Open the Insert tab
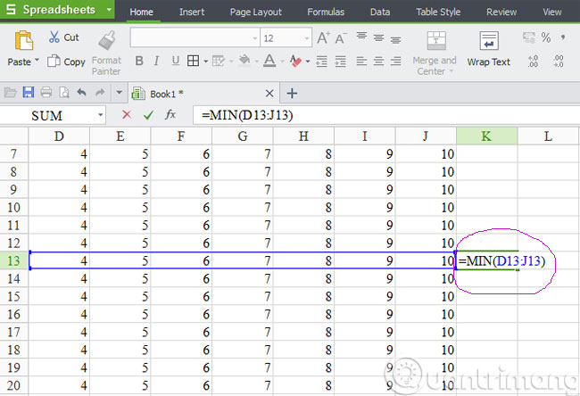 pos(192,12)
